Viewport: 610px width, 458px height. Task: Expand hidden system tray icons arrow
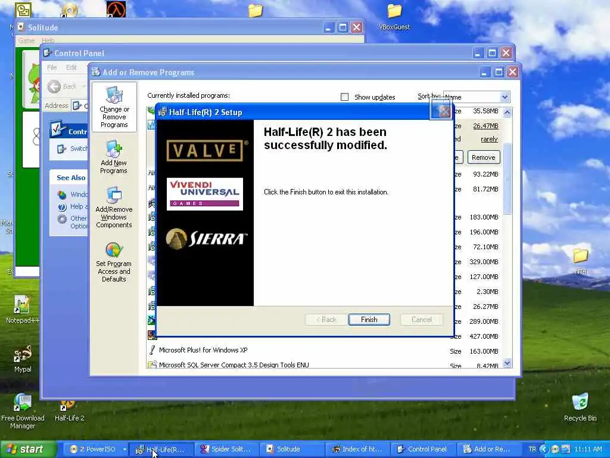[x=544, y=449]
